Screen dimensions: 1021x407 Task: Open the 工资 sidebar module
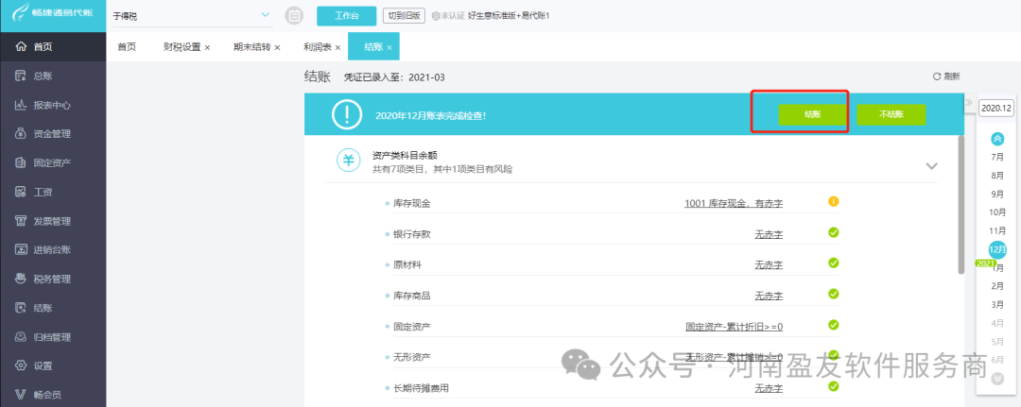coord(53,192)
